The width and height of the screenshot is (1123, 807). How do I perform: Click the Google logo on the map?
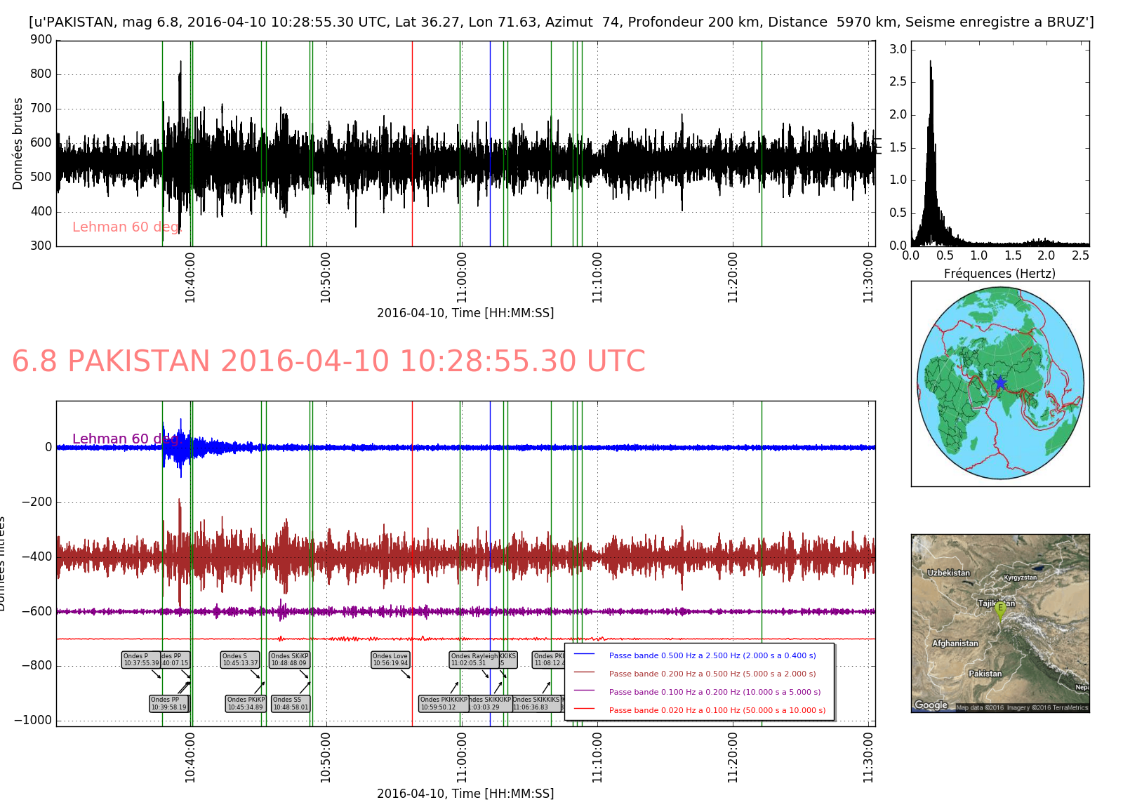coord(931,705)
